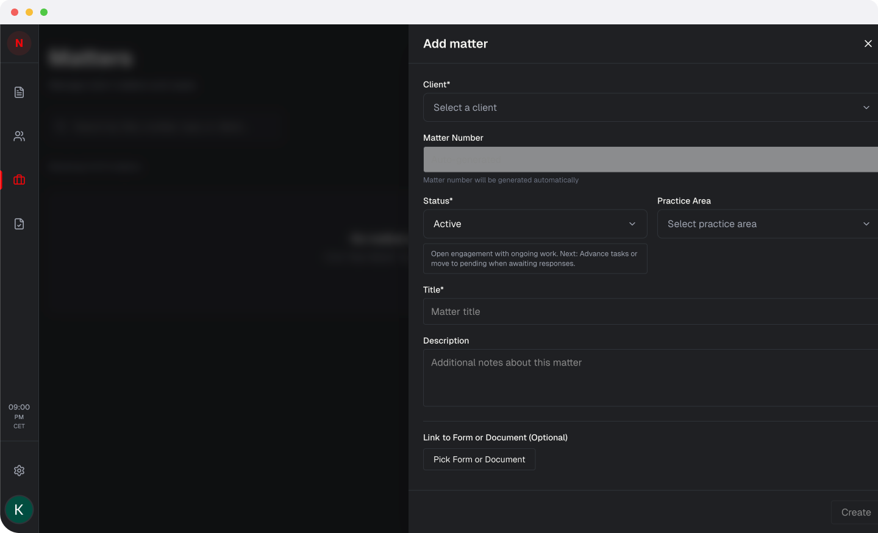Click the Pick Form or Document button
Image resolution: width=878 pixels, height=533 pixels.
(479, 459)
